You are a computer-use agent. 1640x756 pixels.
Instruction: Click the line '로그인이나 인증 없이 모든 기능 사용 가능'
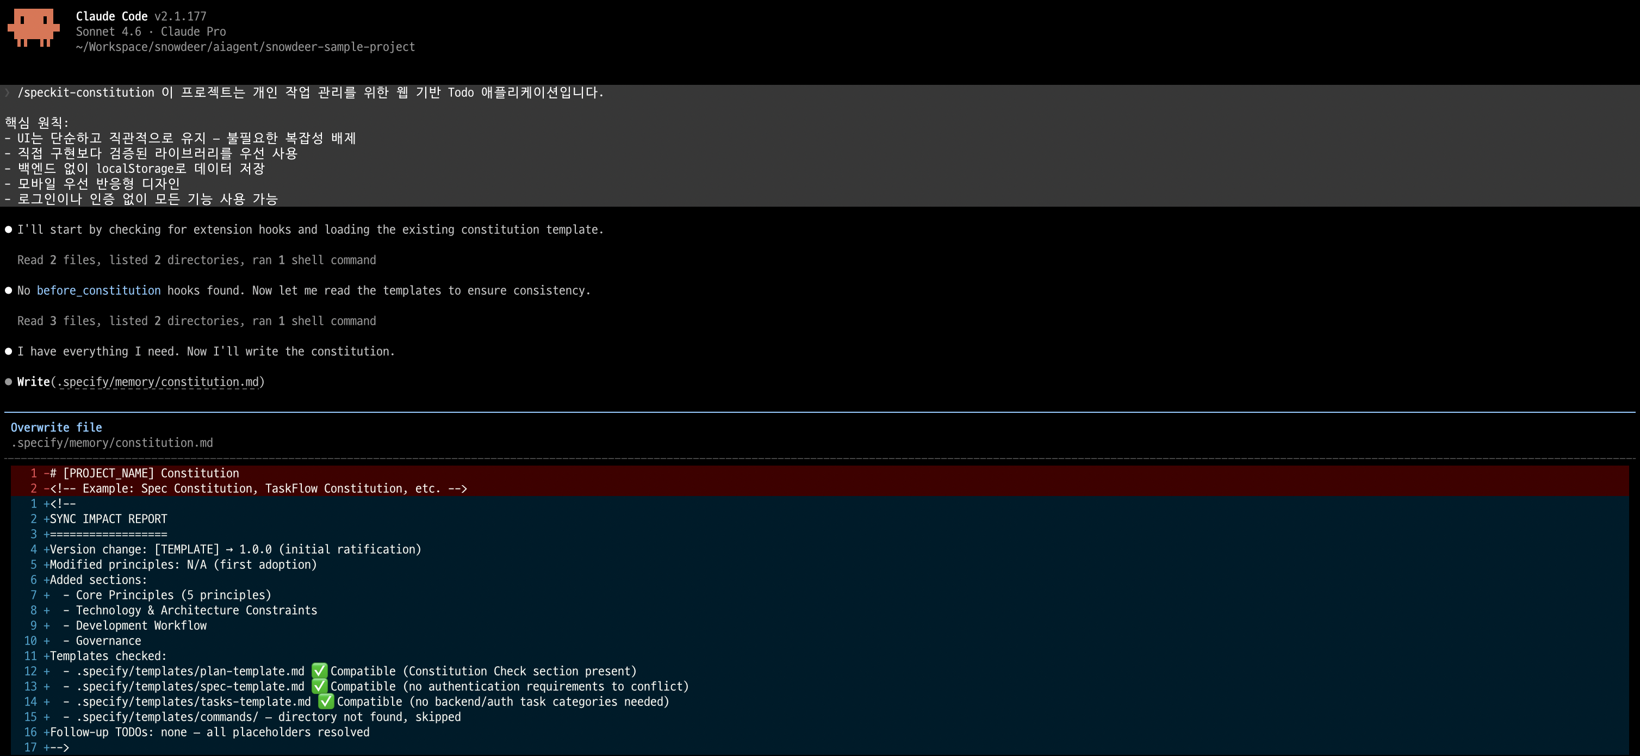tap(141, 199)
